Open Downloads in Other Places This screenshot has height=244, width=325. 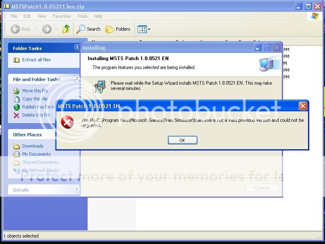(33, 146)
